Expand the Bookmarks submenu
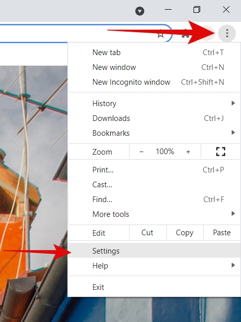This screenshot has height=322, width=241. point(154,133)
